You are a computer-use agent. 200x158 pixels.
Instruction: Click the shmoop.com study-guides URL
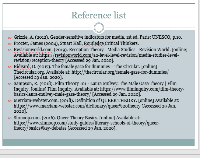87,123
